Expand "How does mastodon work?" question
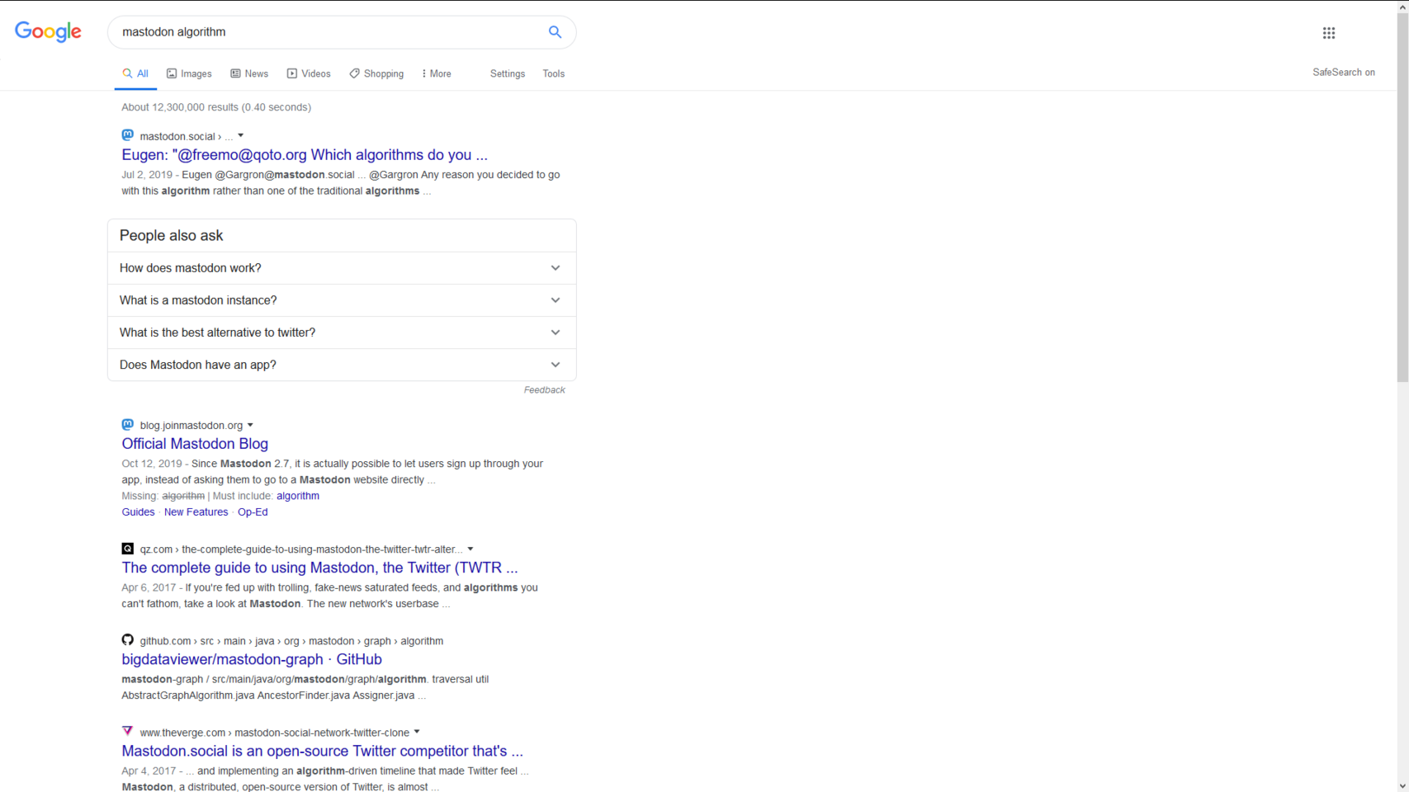This screenshot has height=792, width=1409. (x=341, y=268)
